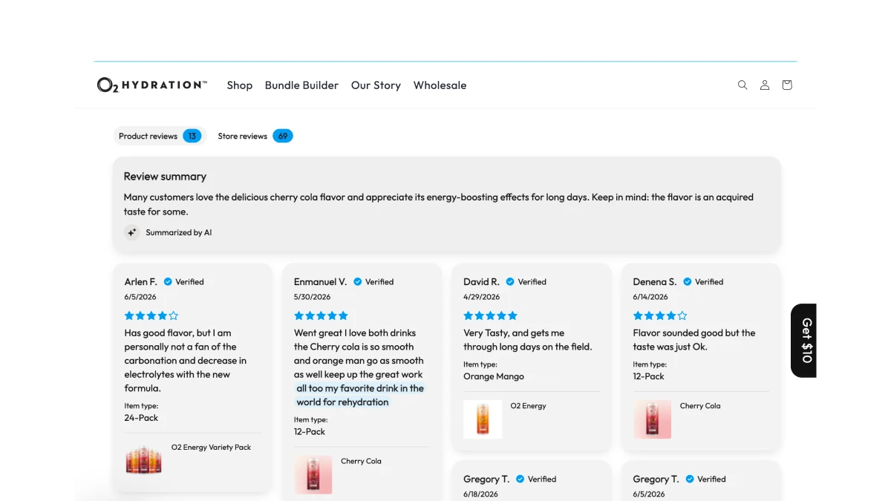Viewport: 891px width, 501px height.
Task: Click reviewer name David R.
Action: coord(482,282)
